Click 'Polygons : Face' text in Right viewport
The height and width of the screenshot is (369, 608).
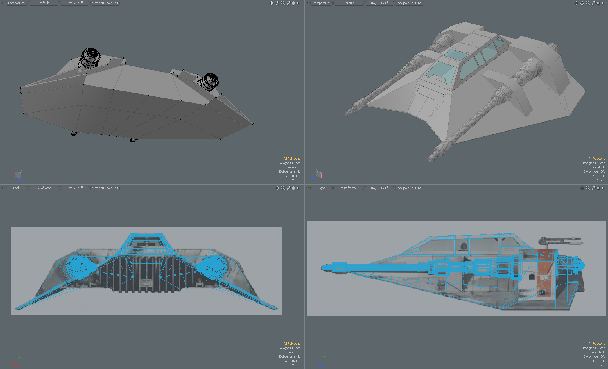click(594, 348)
